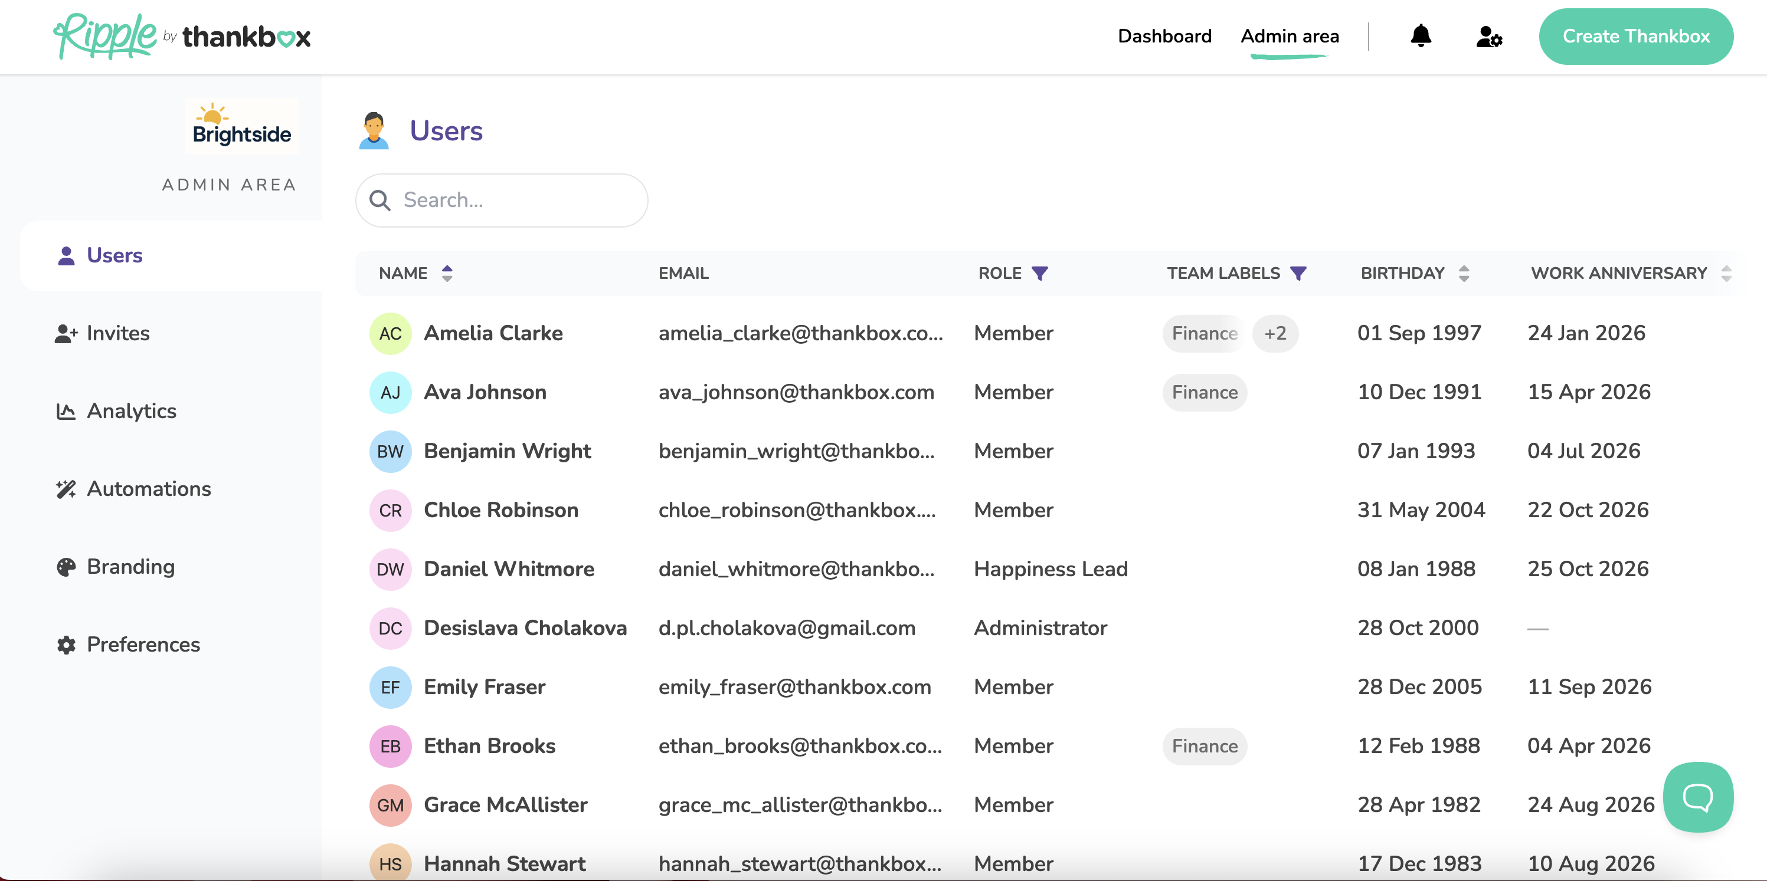The width and height of the screenshot is (1767, 881).
Task: Open the Analytics sidebar section
Action: (x=131, y=412)
